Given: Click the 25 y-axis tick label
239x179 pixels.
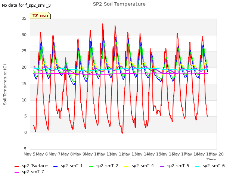Looking at the screenshot, I should pos(24,51).
